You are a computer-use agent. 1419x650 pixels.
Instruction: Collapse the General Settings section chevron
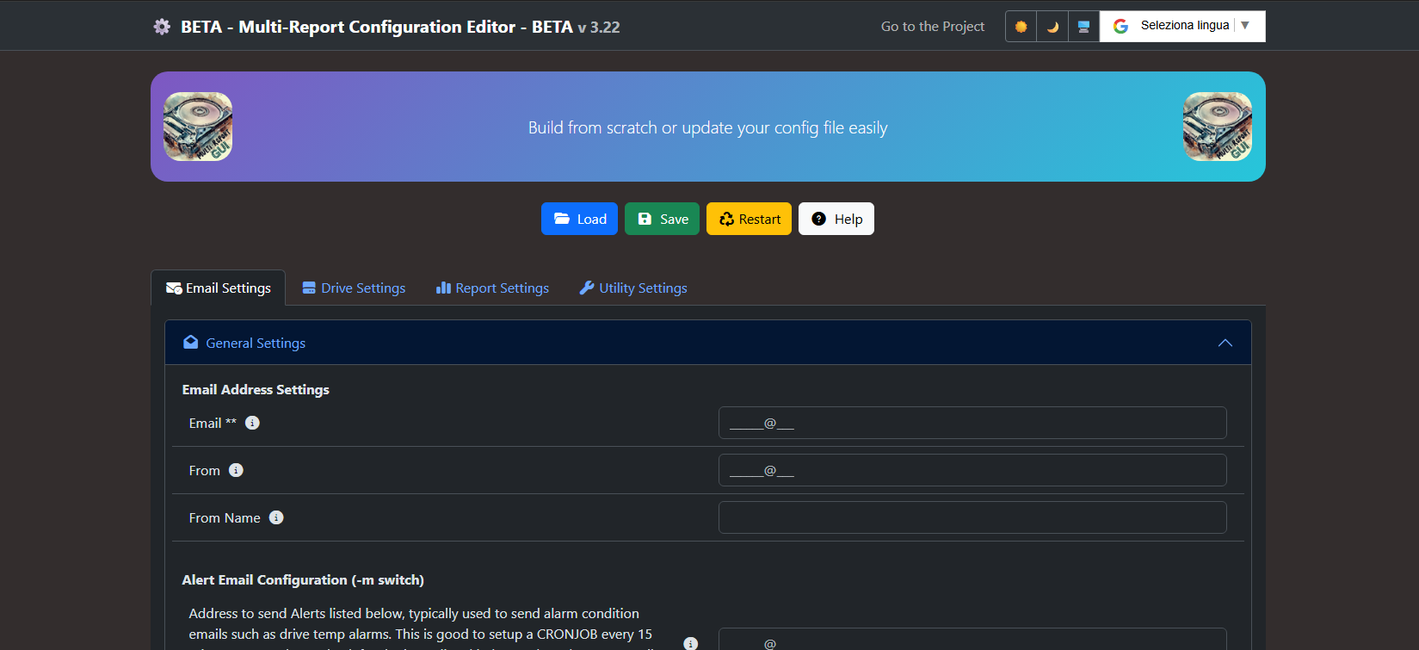click(1225, 343)
